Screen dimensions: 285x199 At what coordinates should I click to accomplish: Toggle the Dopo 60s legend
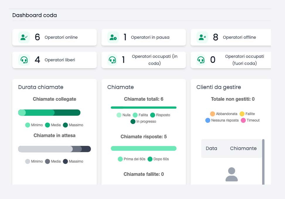tap(158, 159)
